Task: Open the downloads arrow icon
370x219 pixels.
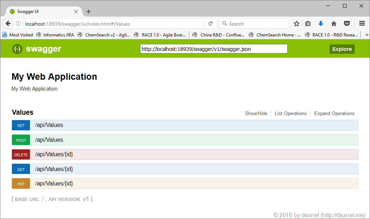Action: (x=321, y=23)
